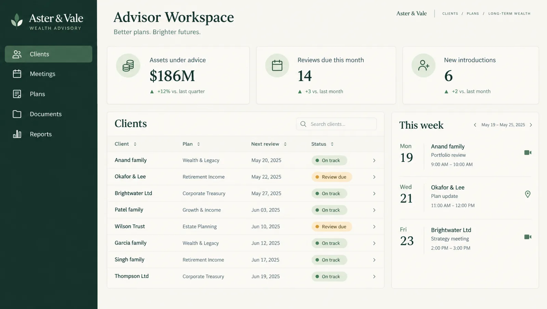Expand the Patel family row chevron
This screenshot has height=309, width=547.
pos(374,210)
